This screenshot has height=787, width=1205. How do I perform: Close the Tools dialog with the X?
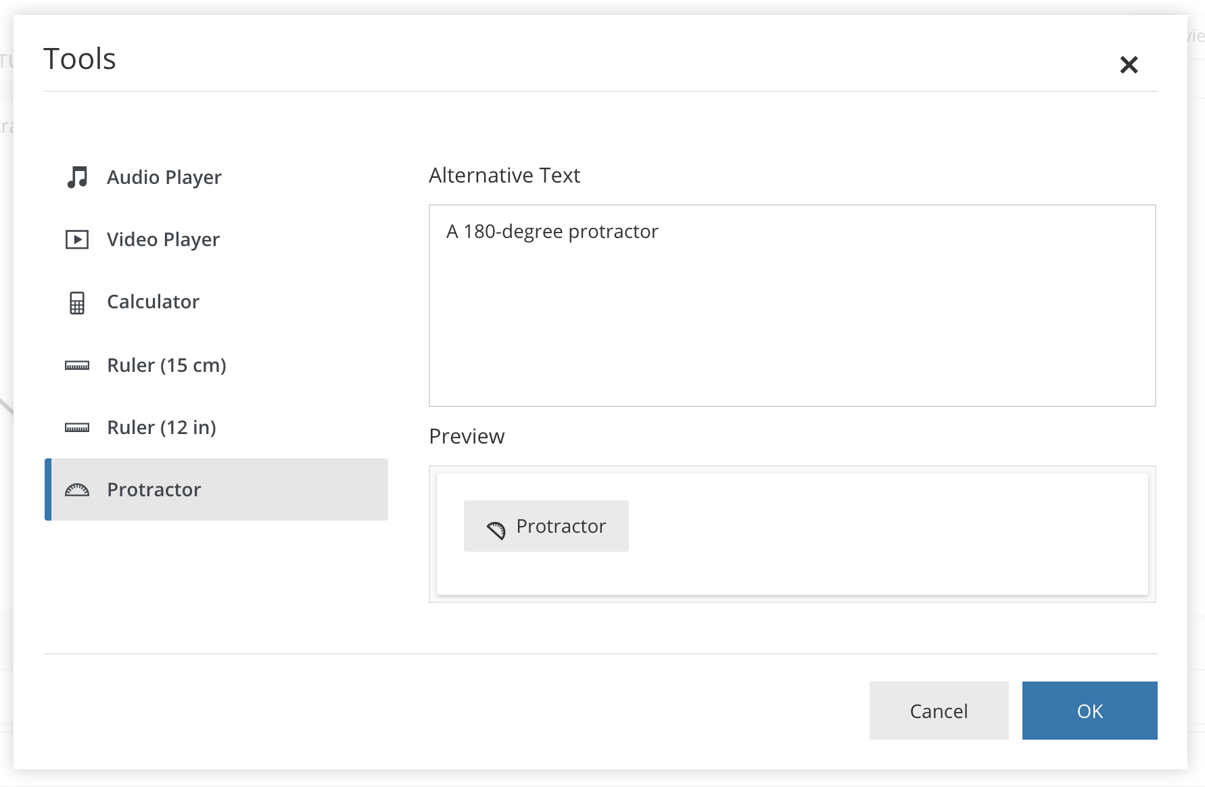point(1129,65)
